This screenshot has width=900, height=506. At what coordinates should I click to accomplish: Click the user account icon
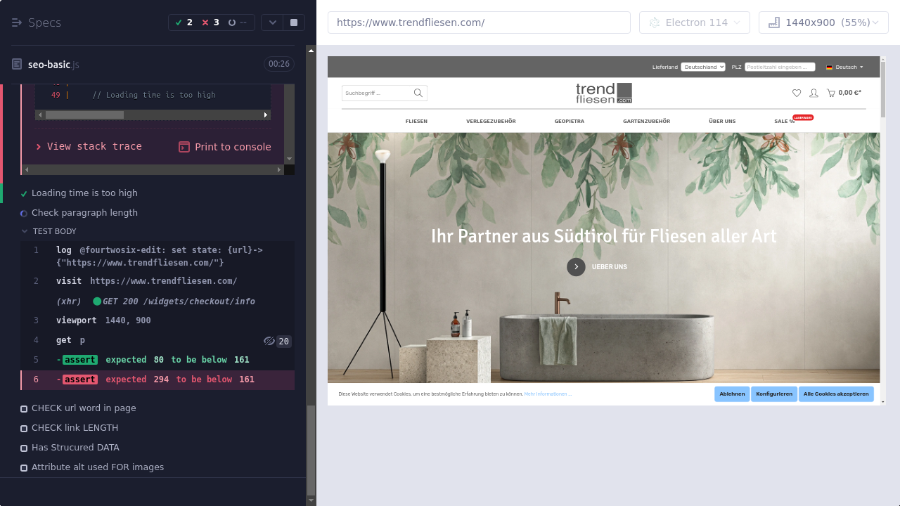(814, 93)
